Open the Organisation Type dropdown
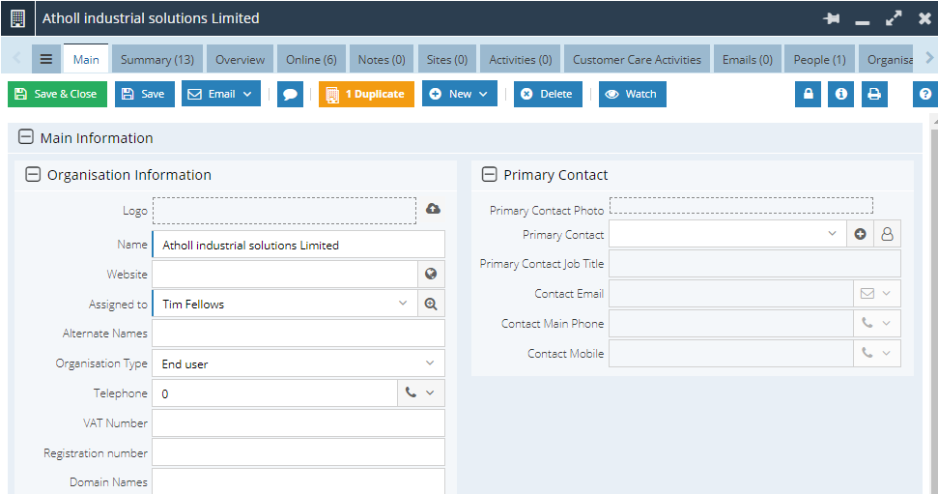 coord(429,363)
